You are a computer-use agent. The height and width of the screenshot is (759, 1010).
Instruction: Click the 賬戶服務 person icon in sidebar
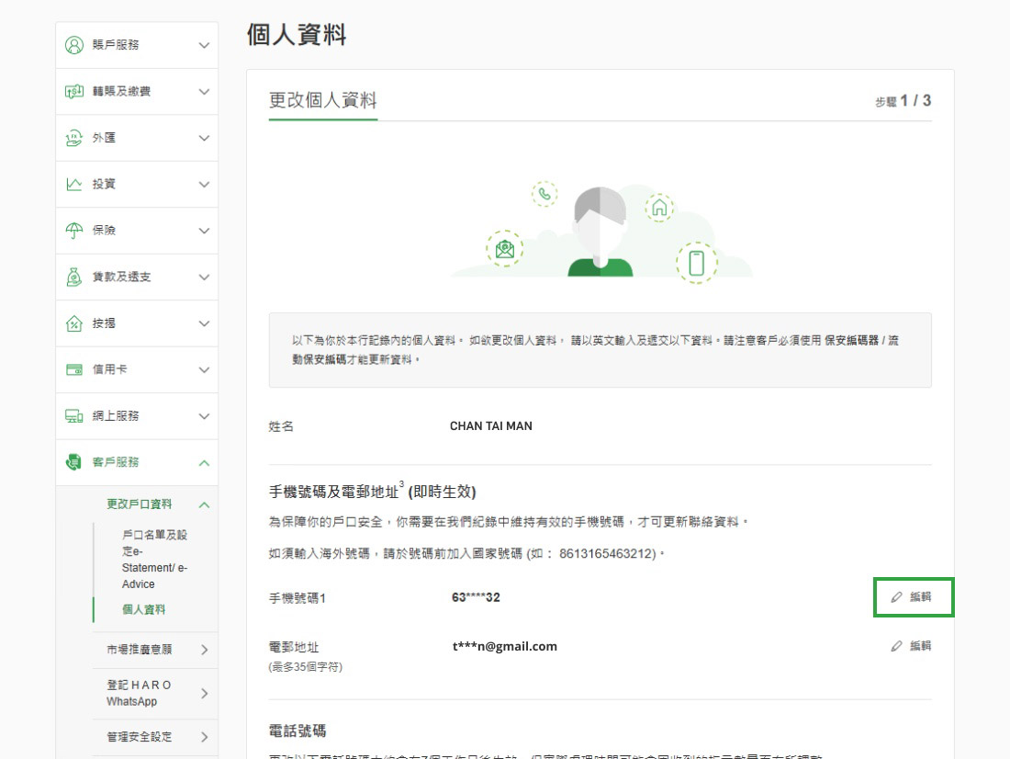click(74, 45)
